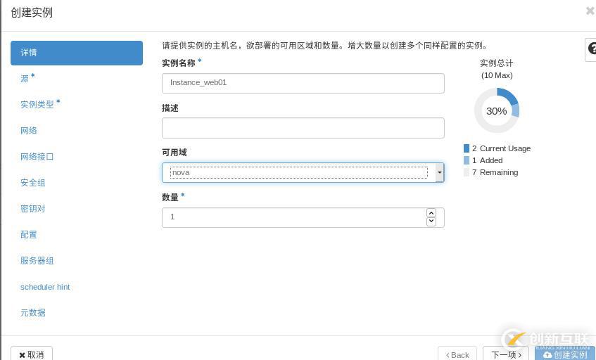Click the 30% usage donut chart
This screenshot has width=596, height=360.
(496, 110)
